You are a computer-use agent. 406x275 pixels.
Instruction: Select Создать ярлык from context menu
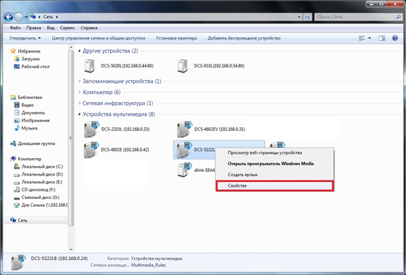coord(241,174)
